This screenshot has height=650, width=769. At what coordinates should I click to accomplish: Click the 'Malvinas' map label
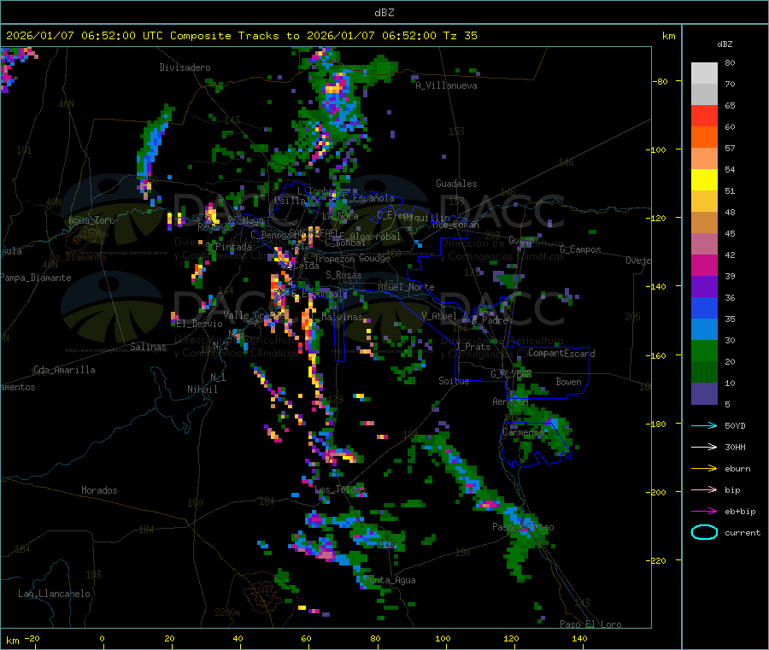[x=342, y=317]
